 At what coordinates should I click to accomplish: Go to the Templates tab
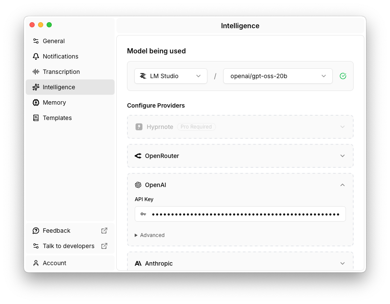(57, 118)
